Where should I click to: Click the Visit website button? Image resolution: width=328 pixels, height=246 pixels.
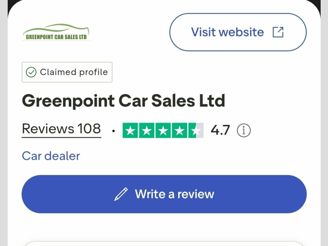238,32
